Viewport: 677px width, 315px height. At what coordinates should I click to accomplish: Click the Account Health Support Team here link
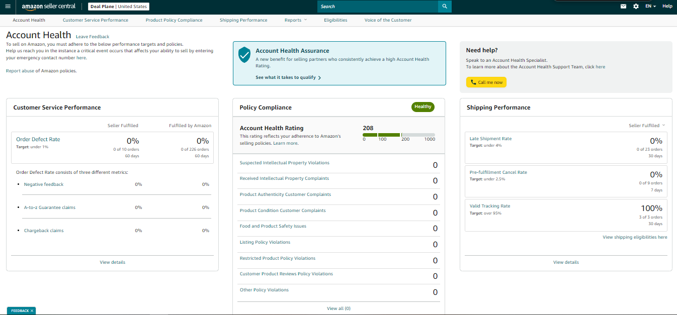point(601,67)
